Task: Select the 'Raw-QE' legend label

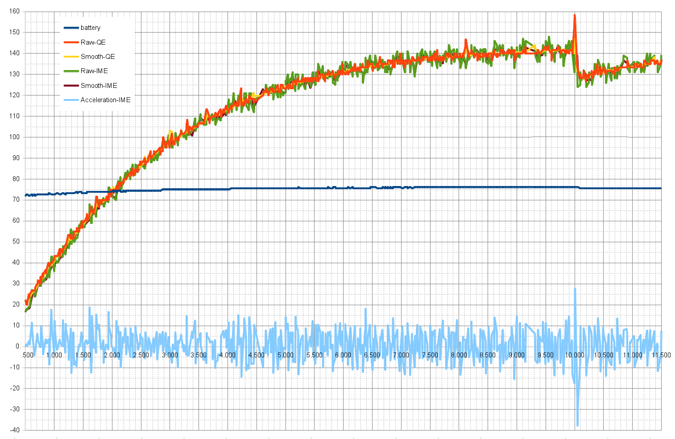Action: coord(93,42)
